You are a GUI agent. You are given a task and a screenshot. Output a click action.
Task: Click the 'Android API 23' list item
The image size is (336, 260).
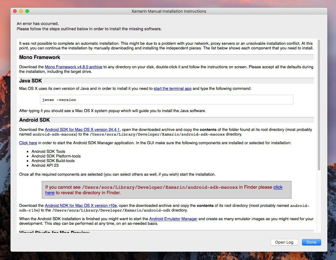pyautogui.click(x=45, y=166)
